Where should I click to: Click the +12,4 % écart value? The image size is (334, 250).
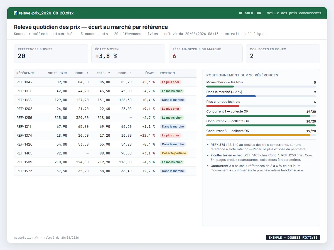[148, 136]
